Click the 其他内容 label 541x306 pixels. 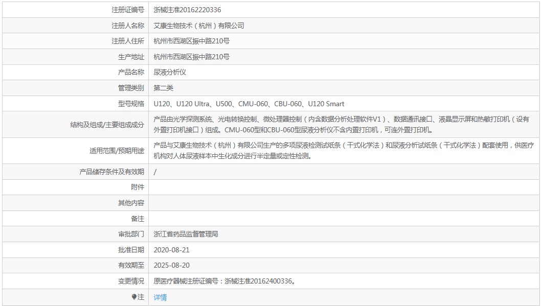pos(131,203)
